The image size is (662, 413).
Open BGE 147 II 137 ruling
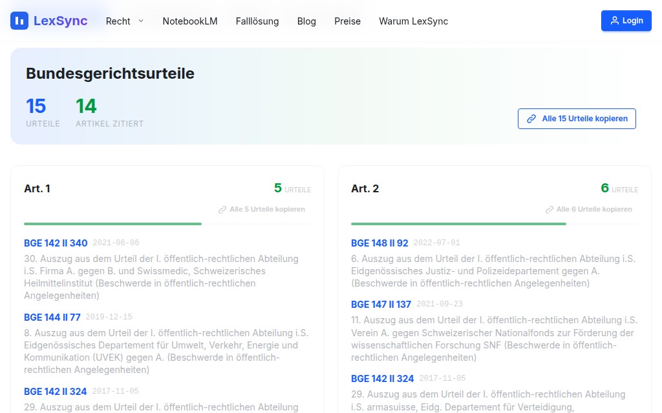click(381, 305)
